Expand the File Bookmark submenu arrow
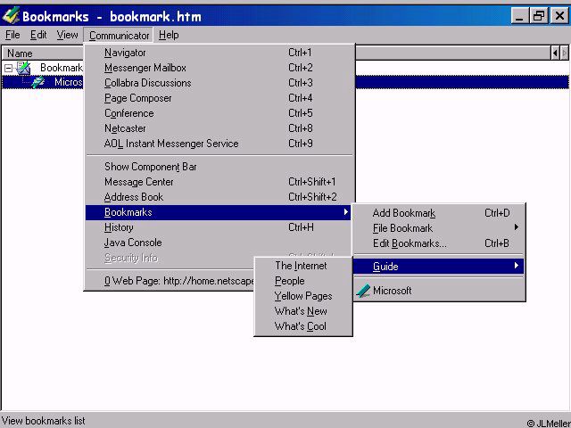Image resolution: width=571 pixels, height=428 pixels. (516, 227)
